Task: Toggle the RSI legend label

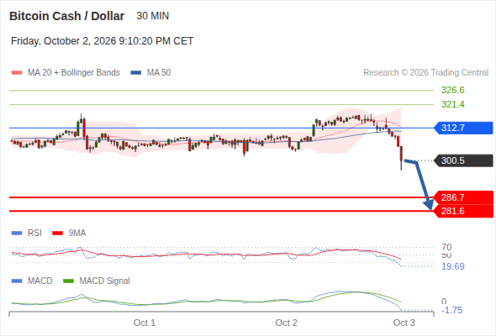Action: (34, 234)
